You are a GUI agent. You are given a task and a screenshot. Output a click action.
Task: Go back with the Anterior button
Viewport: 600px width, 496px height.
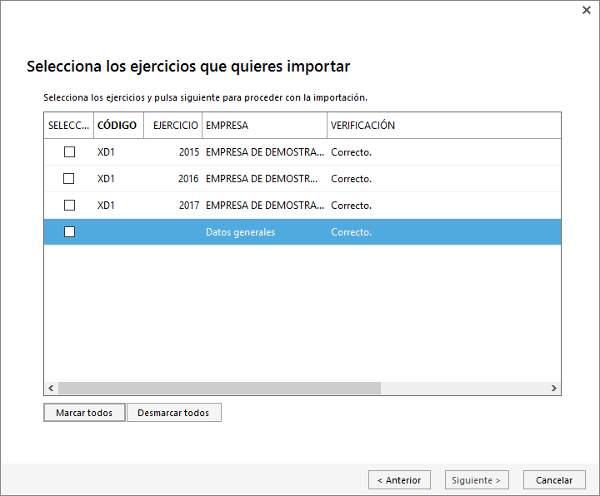click(x=399, y=480)
